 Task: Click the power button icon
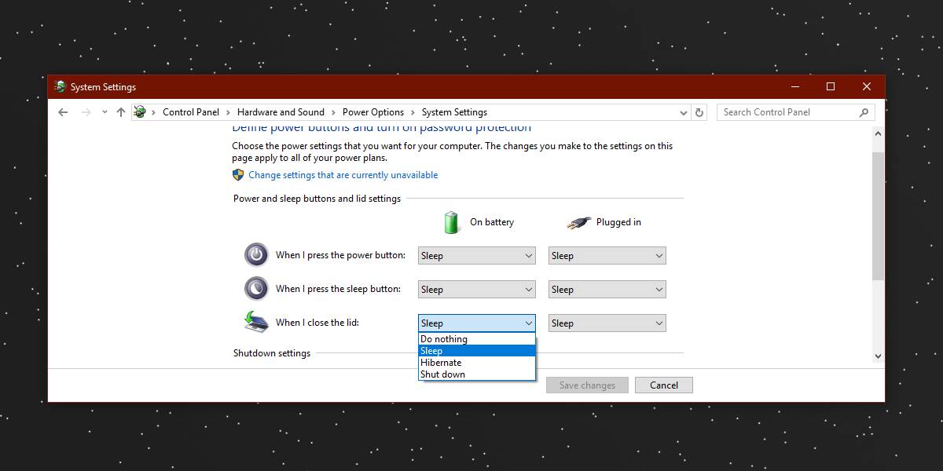point(256,255)
